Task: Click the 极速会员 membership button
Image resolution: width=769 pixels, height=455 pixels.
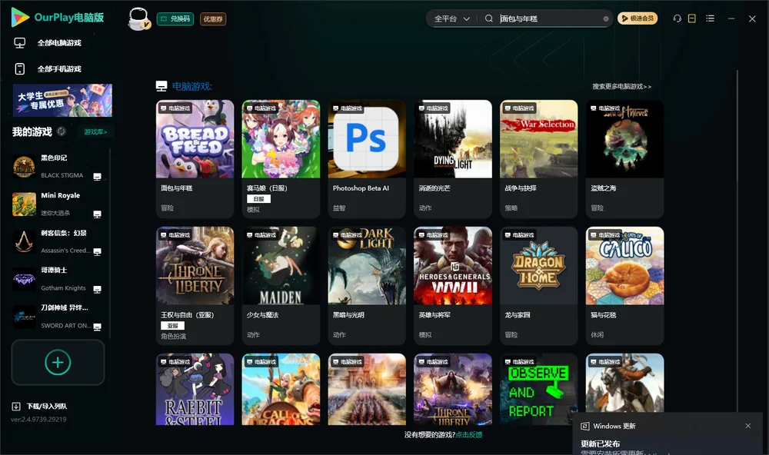Action: (638, 18)
